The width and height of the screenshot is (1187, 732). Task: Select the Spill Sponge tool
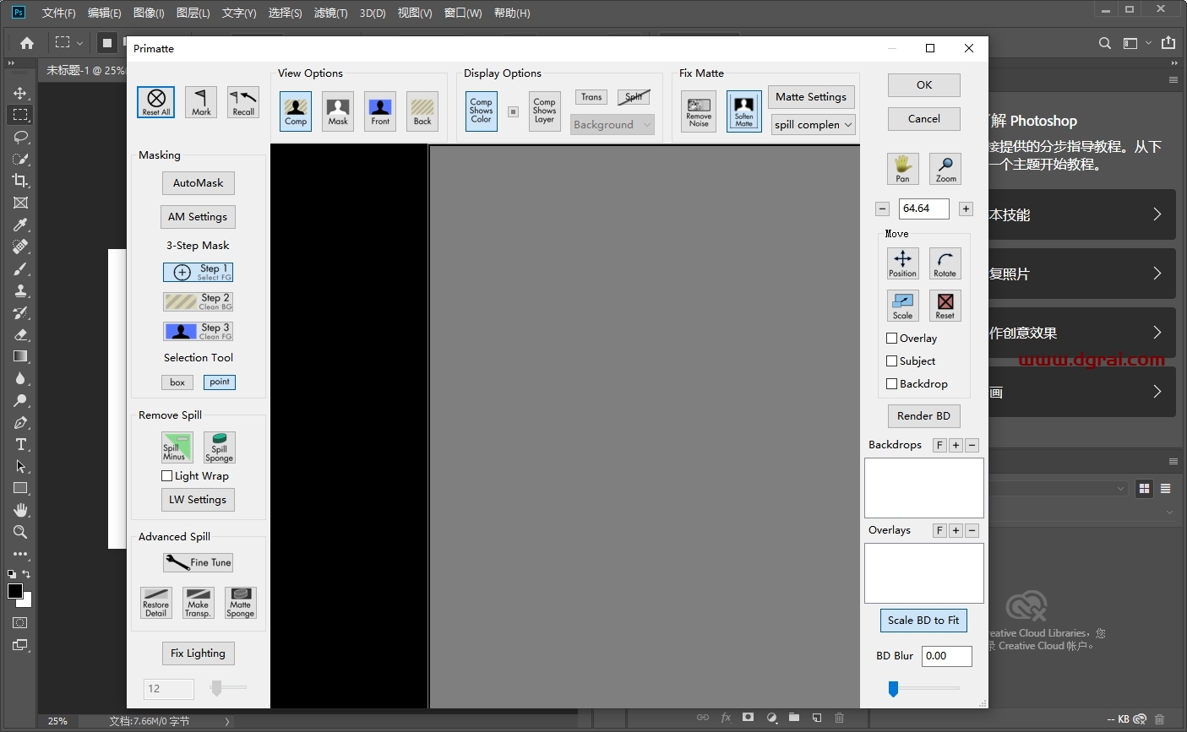[219, 447]
